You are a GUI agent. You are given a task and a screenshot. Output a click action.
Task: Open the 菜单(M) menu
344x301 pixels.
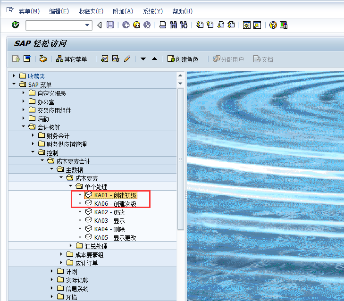click(29, 11)
